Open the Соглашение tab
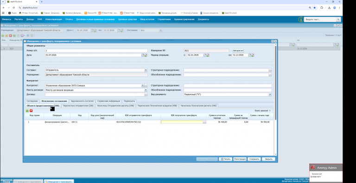356x183 pixels. point(32,101)
